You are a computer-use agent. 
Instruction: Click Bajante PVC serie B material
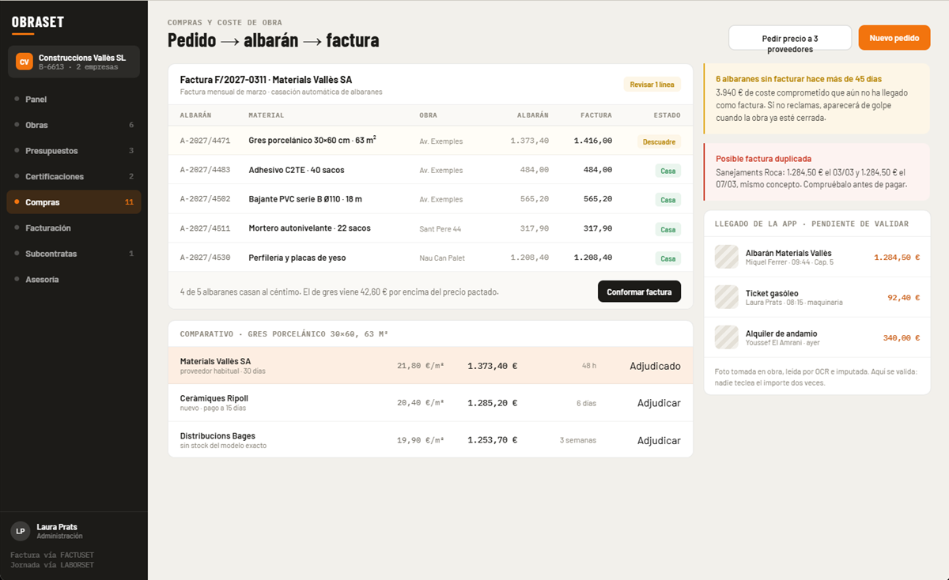click(305, 199)
